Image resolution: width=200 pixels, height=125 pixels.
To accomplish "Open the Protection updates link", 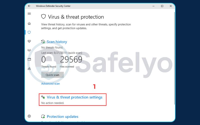I will point(62,116).
